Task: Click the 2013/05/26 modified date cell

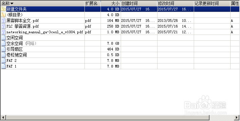Action: (174, 21)
